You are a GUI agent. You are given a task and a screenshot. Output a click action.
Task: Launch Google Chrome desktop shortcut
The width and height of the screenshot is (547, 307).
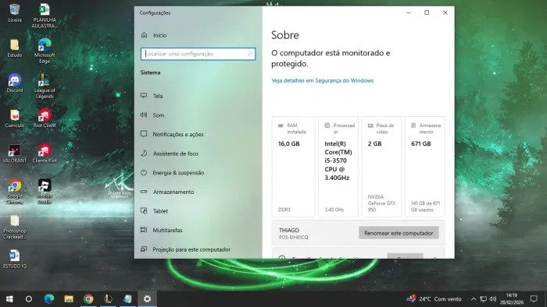click(14, 192)
